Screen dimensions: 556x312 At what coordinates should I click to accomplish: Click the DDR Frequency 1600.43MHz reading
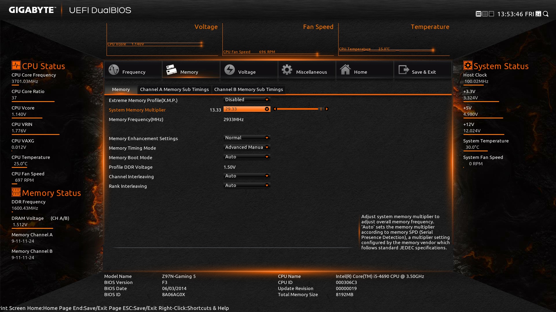click(25, 208)
